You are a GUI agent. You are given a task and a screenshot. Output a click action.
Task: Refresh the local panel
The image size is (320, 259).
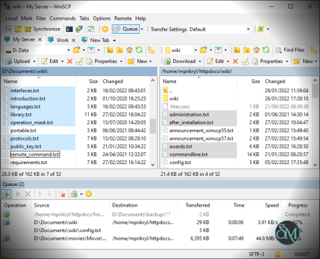coord(139,50)
